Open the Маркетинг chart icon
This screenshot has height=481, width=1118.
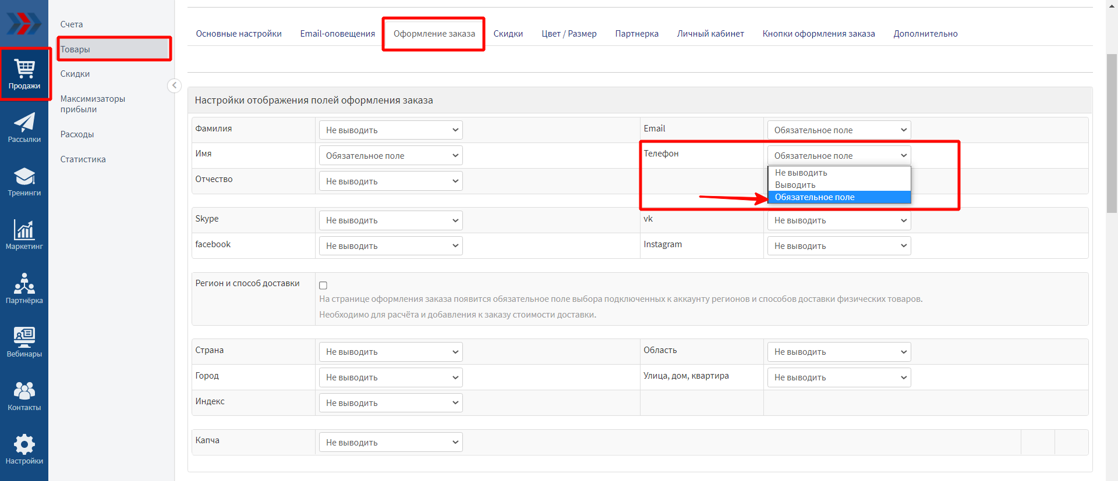(x=24, y=235)
